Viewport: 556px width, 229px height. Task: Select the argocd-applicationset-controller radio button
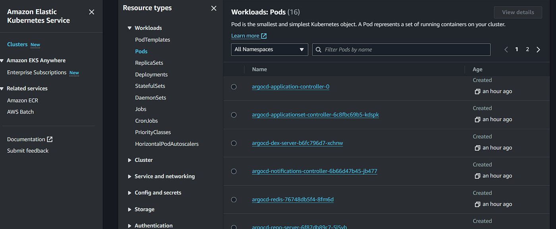[x=234, y=115]
